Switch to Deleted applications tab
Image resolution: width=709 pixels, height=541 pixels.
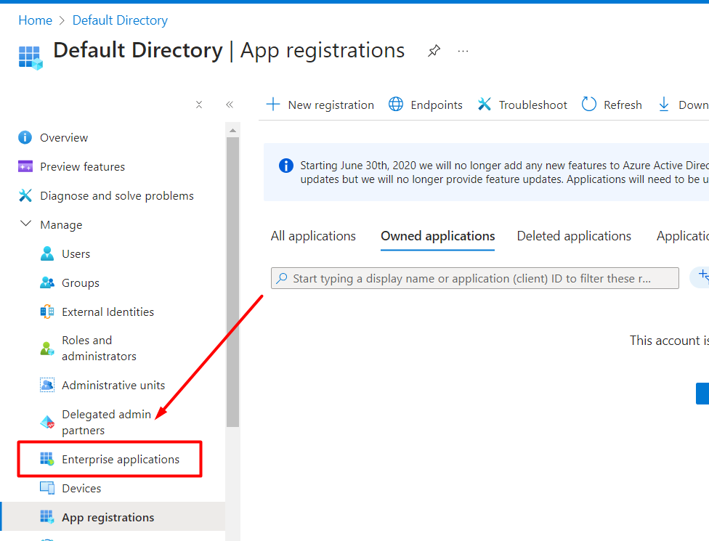(574, 236)
